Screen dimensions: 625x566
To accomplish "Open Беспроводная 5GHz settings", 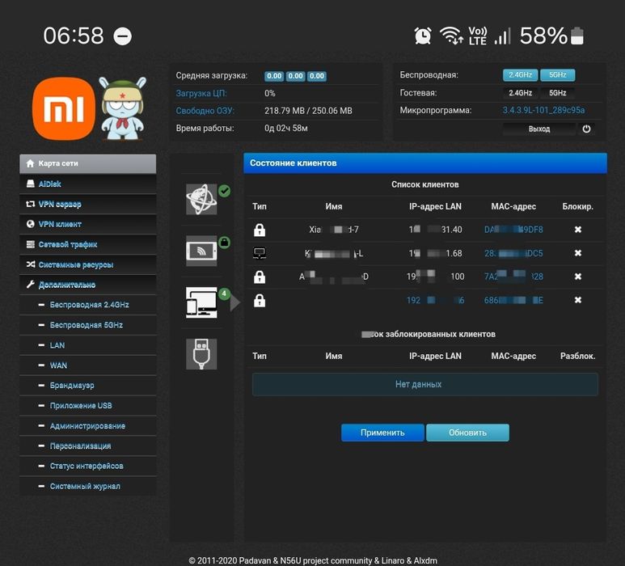I will [x=87, y=325].
